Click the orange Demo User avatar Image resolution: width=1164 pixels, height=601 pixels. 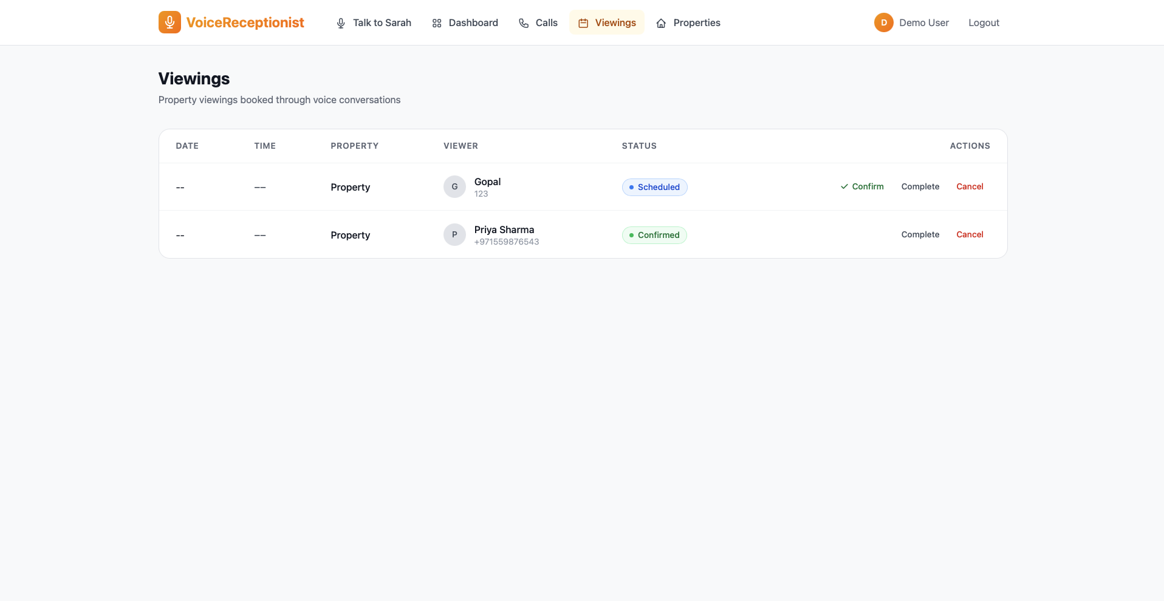pyautogui.click(x=883, y=22)
